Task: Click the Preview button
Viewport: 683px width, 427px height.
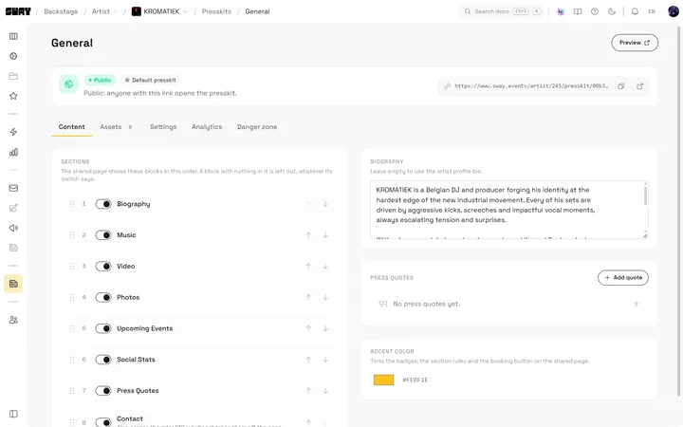Action: [635, 43]
